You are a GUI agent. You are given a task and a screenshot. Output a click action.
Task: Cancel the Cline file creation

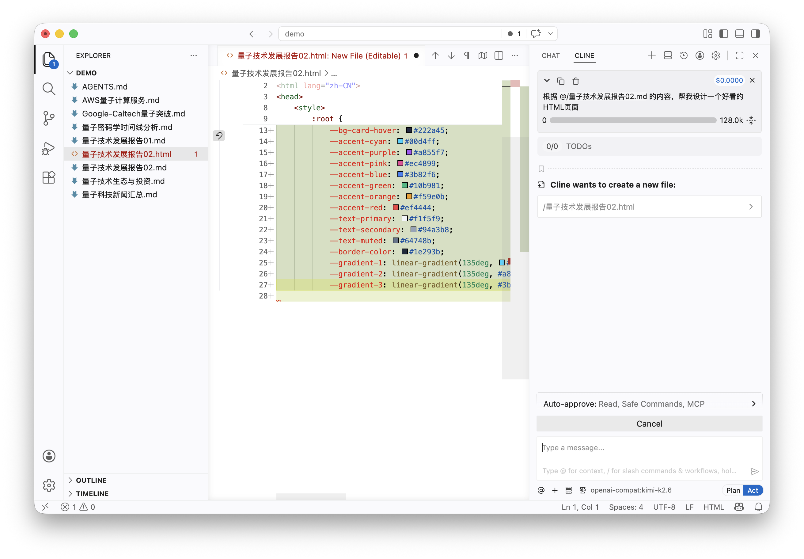coord(650,424)
